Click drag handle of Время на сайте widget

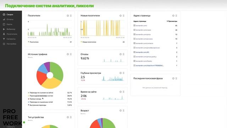click(x=123, y=92)
